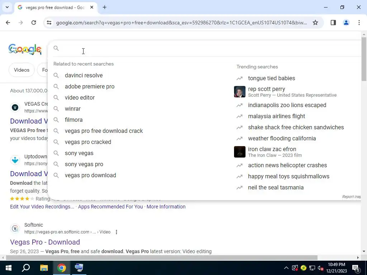
Task: Pick trending shake shack free chicken sandwiches
Action: pos(296,127)
